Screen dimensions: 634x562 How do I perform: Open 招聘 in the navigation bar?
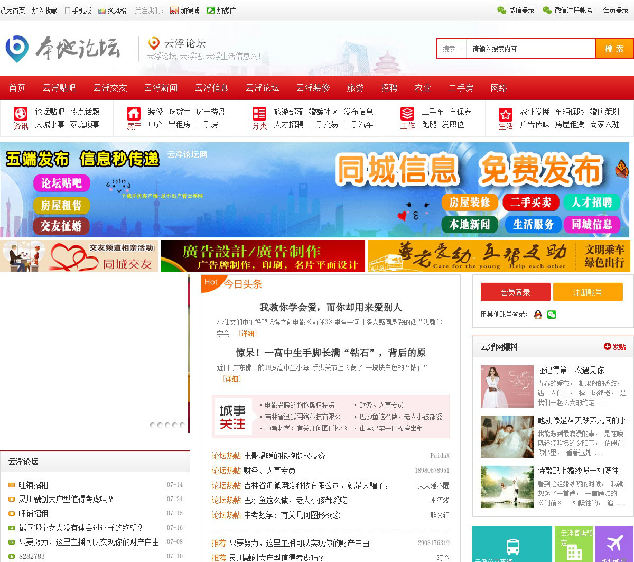389,88
